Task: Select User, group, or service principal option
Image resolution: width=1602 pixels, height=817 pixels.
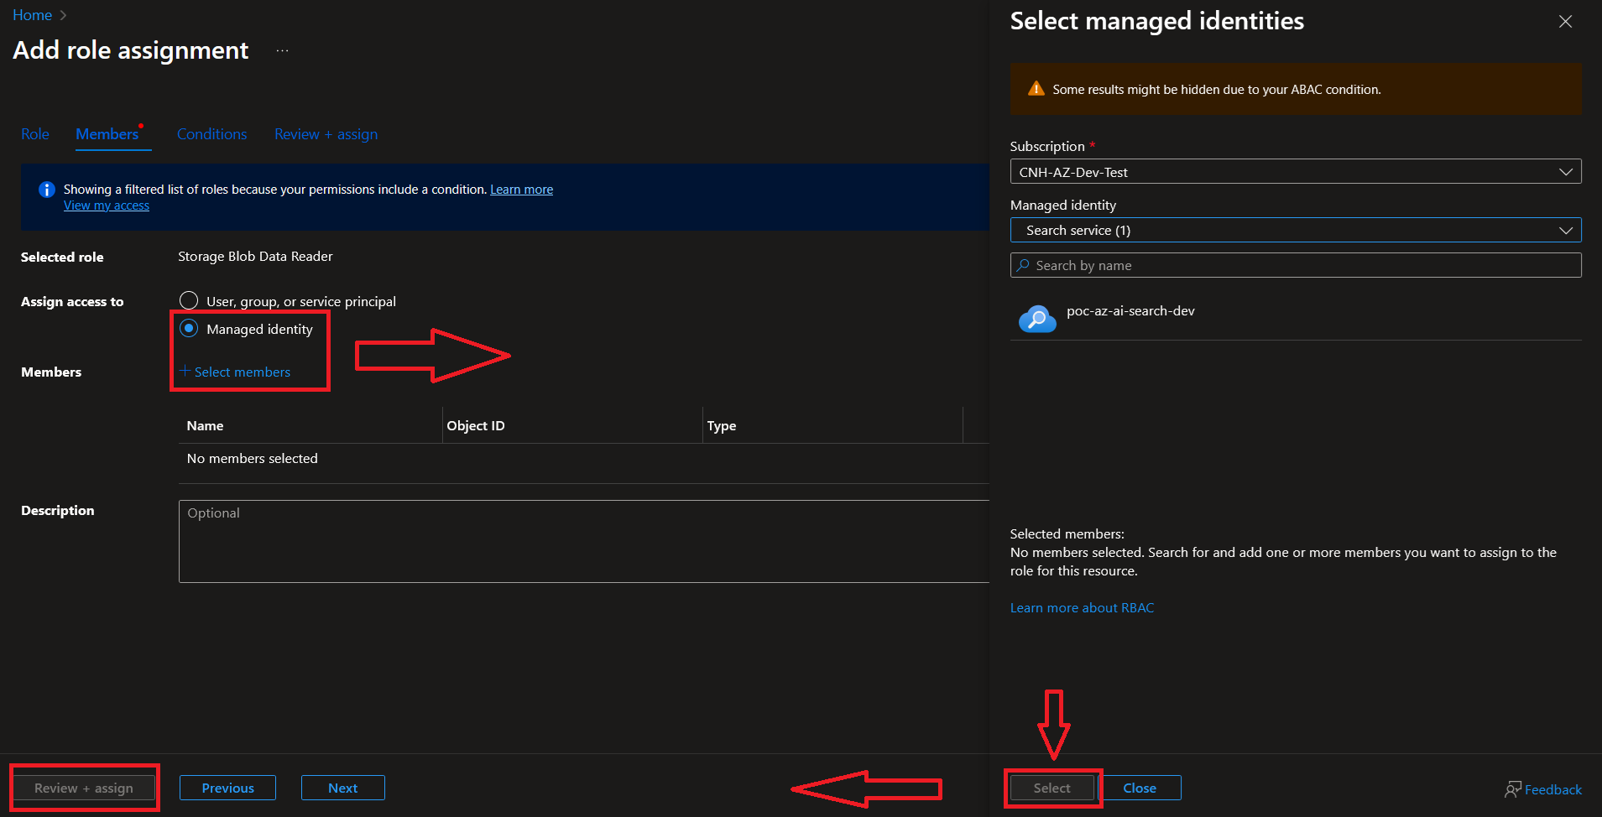Action: click(189, 300)
